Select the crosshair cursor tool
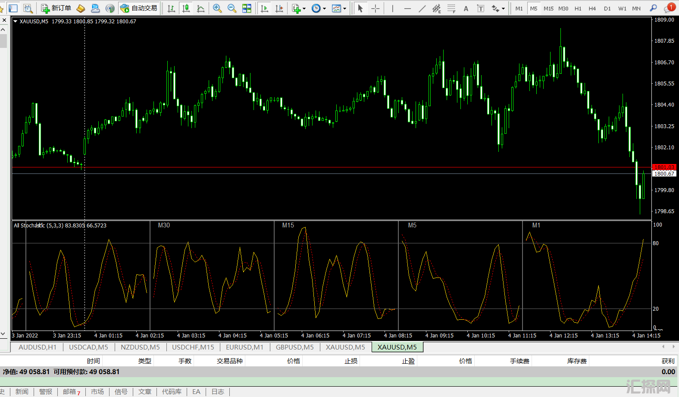679x397 pixels. (375, 8)
